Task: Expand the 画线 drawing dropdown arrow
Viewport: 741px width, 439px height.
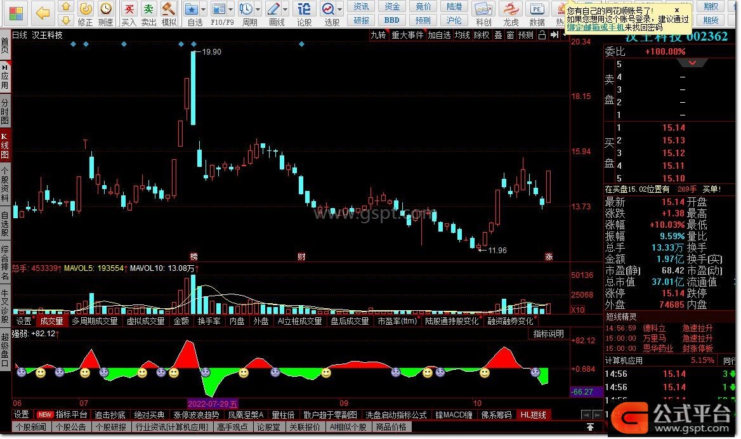Action: 285,10
